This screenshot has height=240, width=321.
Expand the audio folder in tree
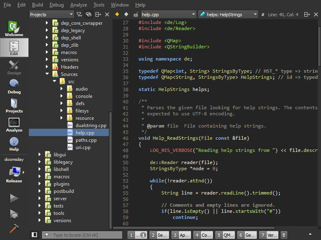click(61, 89)
